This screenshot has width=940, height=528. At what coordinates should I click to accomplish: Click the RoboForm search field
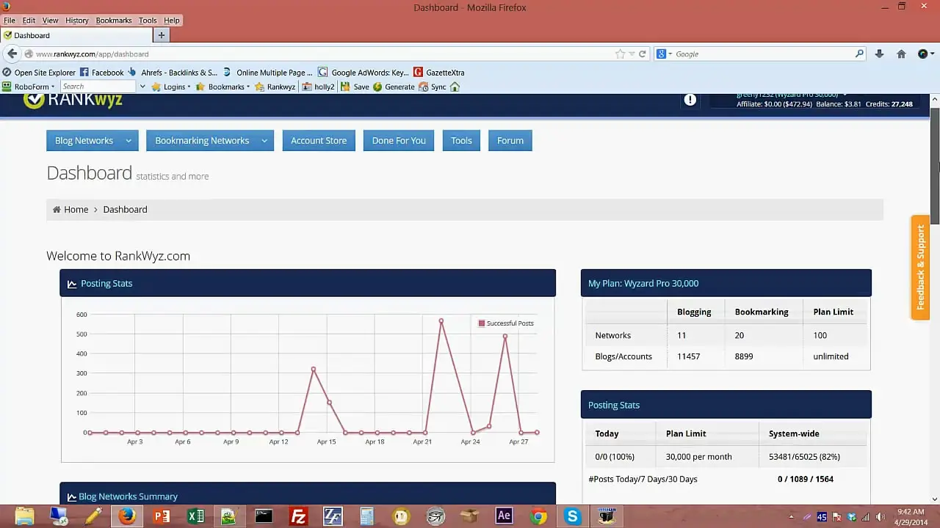99,87
